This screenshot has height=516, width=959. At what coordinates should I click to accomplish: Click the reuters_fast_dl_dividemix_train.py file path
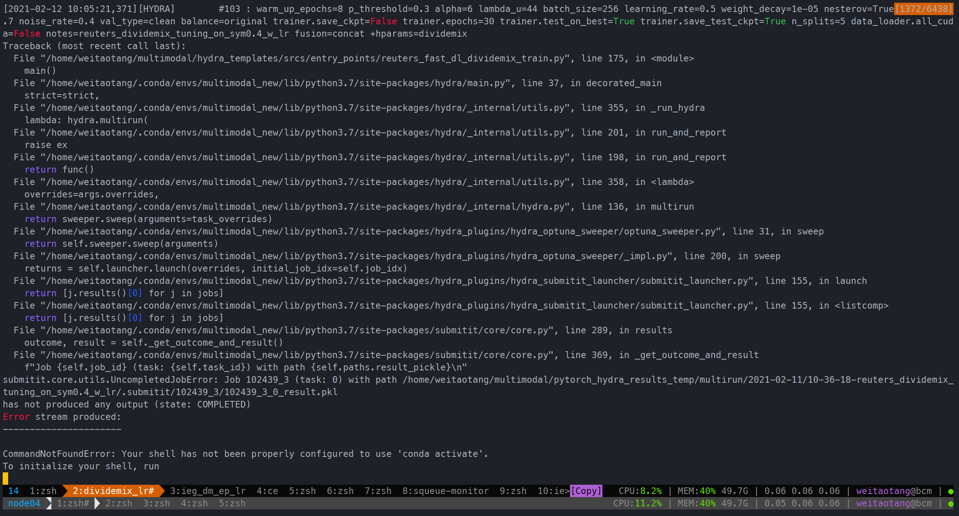[x=305, y=58]
